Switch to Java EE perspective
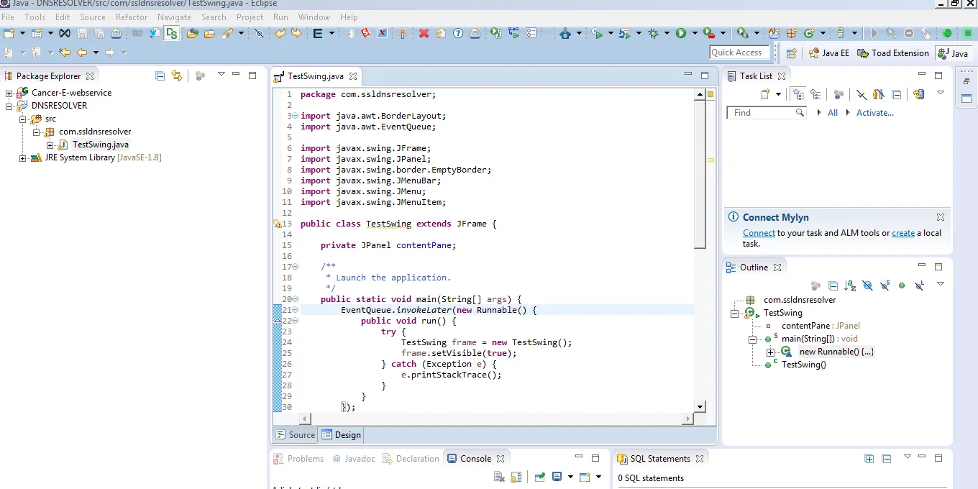Image resolution: width=978 pixels, height=489 pixels. [829, 53]
